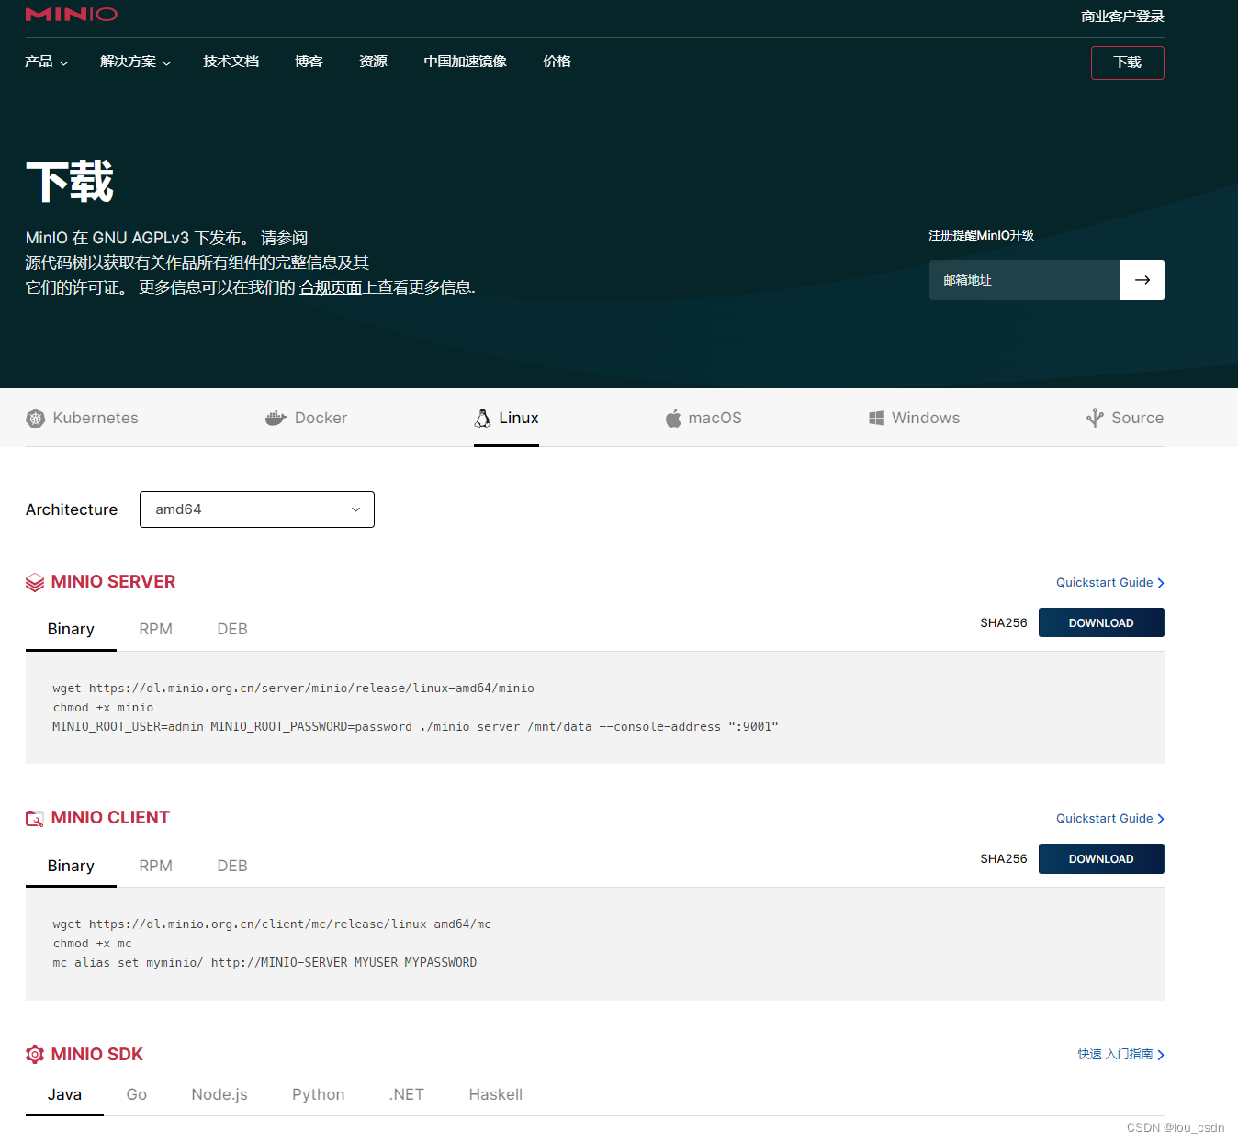Submit email with the arrow button
Image resolution: width=1238 pixels, height=1142 pixels.
1142,280
